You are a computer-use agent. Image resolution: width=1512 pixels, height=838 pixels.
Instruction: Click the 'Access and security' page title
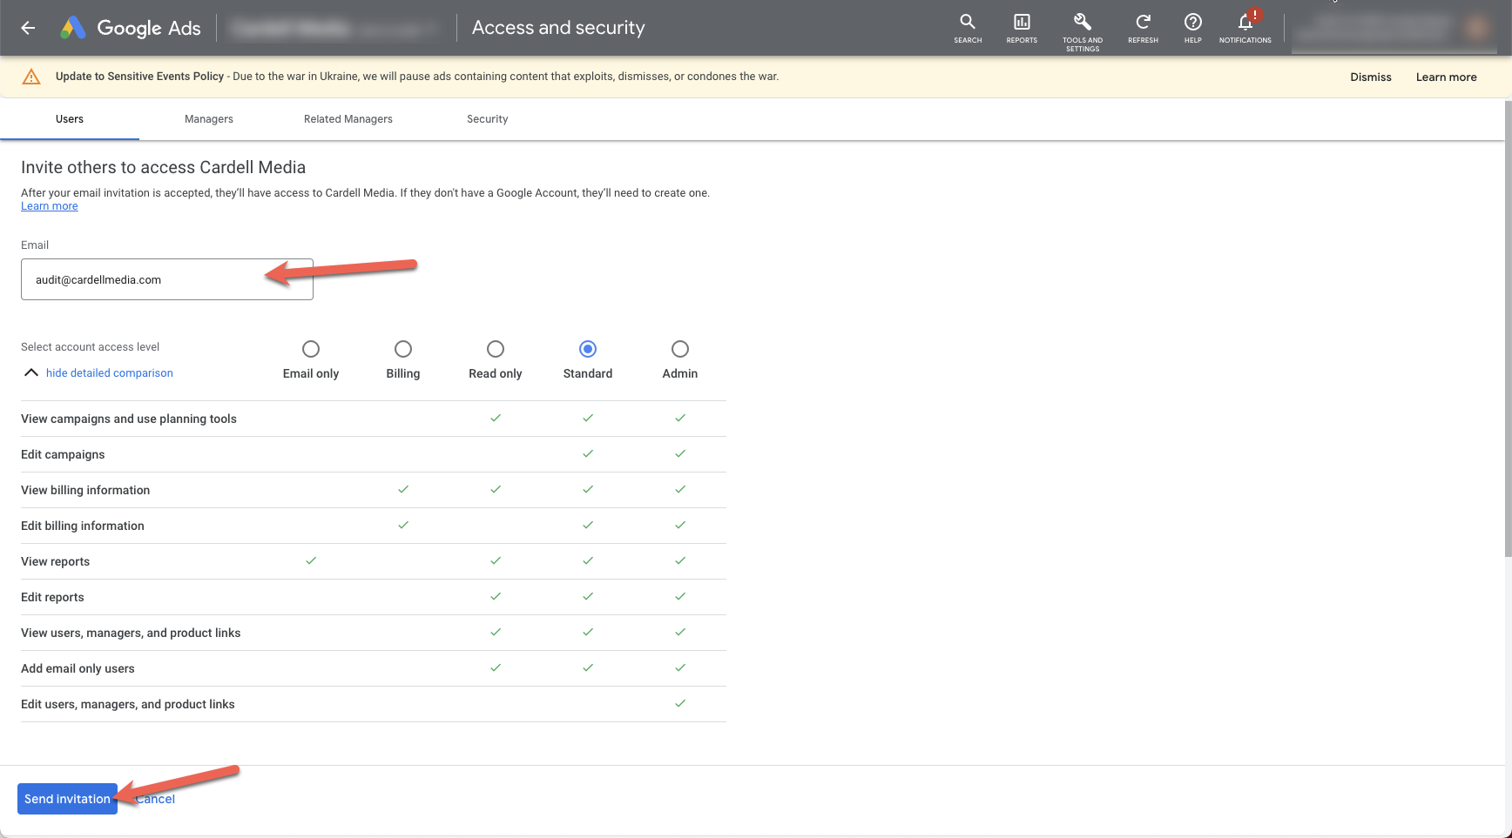pyautogui.click(x=558, y=28)
